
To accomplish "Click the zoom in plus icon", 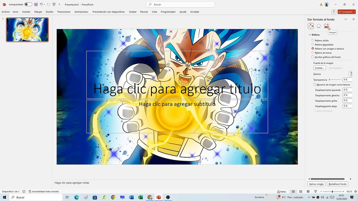I will 344,192.
